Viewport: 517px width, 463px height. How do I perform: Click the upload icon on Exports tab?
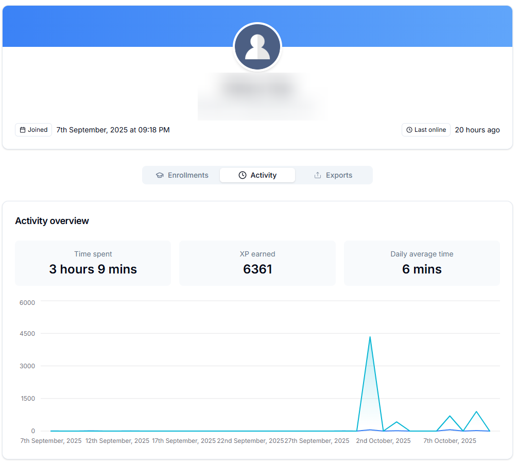click(x=318, y=175)
